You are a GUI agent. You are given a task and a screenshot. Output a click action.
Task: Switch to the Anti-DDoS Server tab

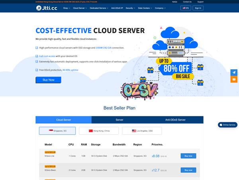(x=175, y=119)
